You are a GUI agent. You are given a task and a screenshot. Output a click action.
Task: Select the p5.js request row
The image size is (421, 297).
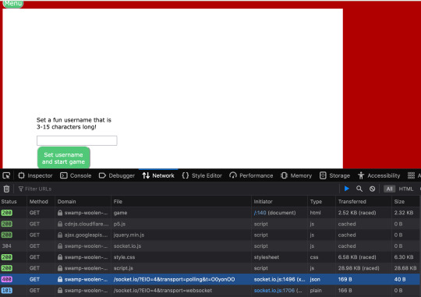tap(210, 224)
